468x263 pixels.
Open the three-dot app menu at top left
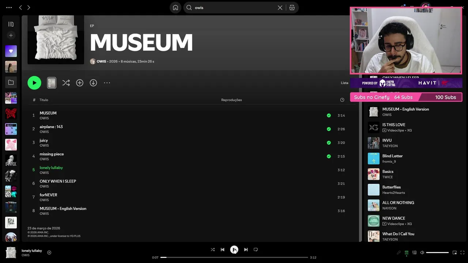coord(9,7)
